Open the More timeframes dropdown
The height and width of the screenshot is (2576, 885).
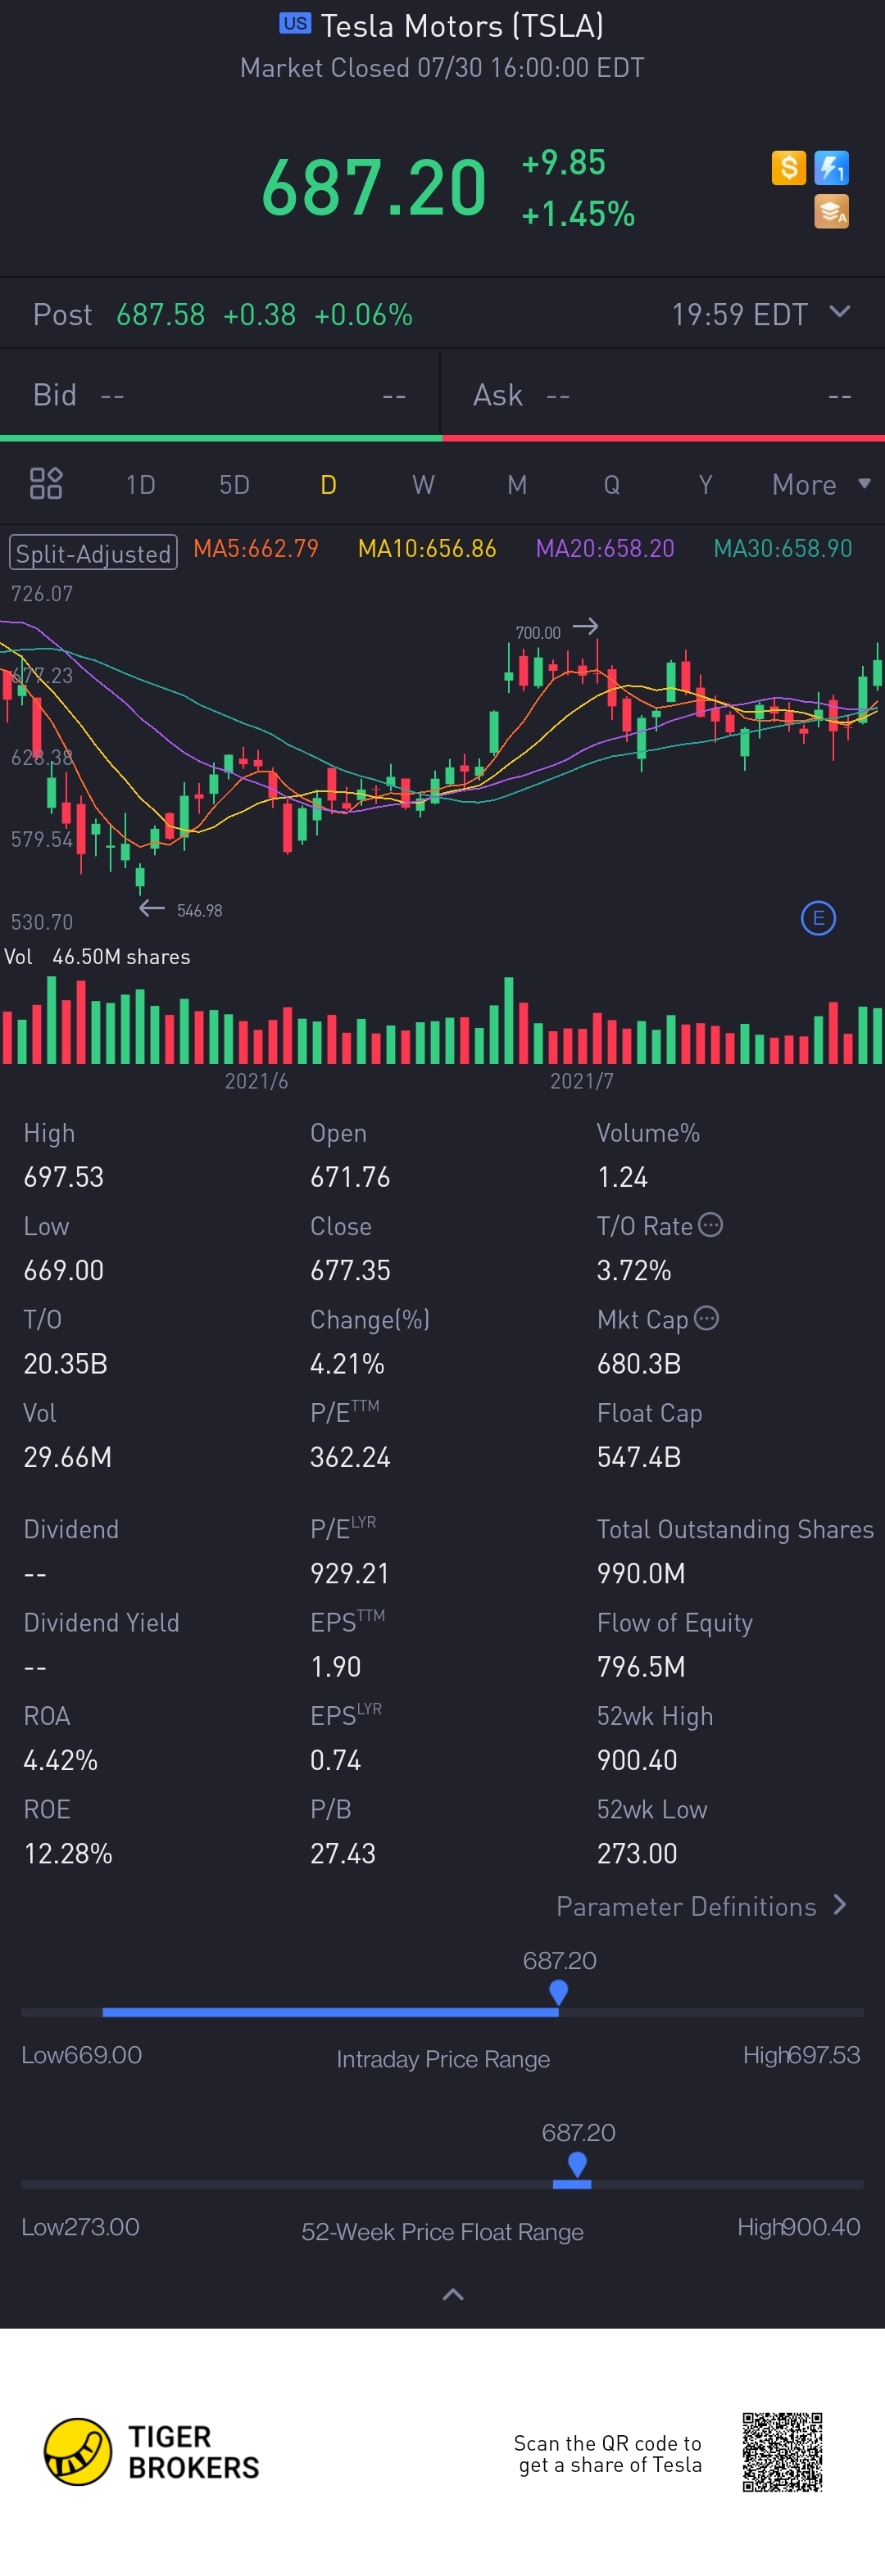pos(820,484)
